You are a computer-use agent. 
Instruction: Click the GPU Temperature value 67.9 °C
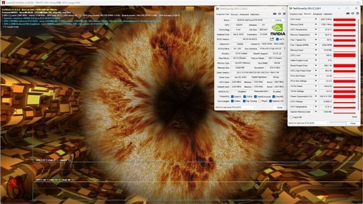coord(326,30)
